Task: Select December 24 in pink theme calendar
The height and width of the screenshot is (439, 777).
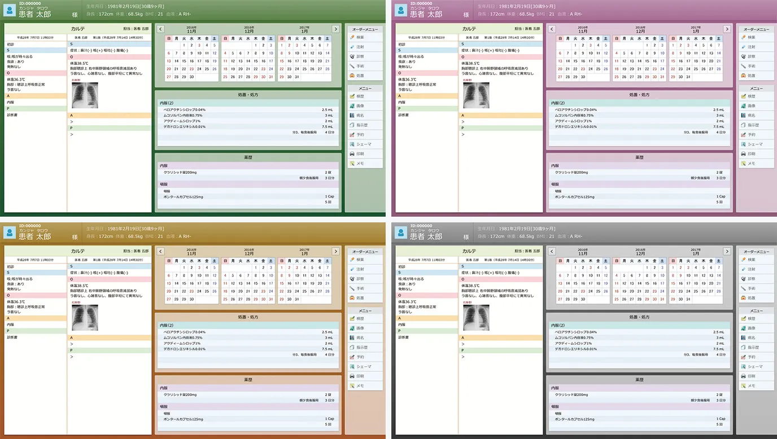Action: tap(662, 69)
